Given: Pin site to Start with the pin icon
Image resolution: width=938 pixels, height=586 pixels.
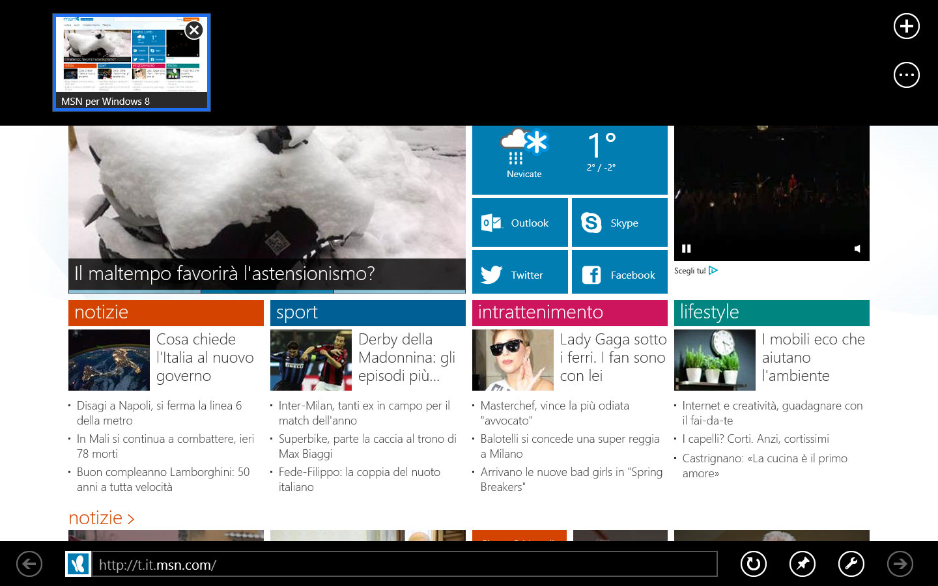Looking at the screenshot, I should [x=803, y=564].
